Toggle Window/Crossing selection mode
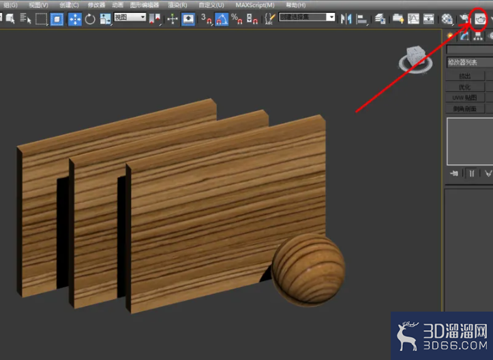 tap(57, 19)
